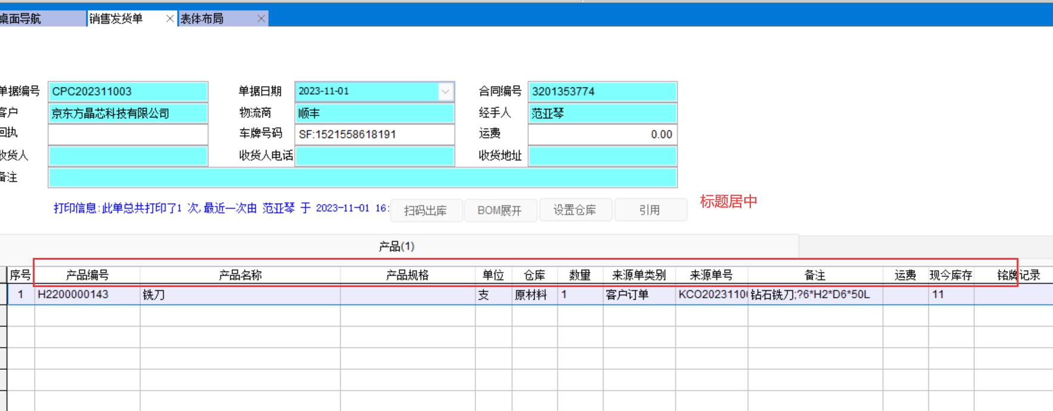
Task: Click the 现今库存 column header
Action: (951, 275)
